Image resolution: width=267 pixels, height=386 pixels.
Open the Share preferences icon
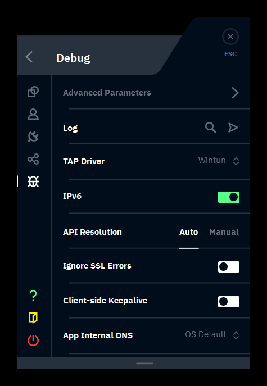[33, 159]
